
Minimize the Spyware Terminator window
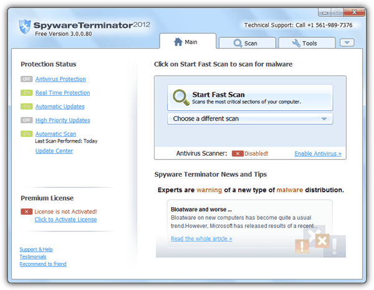point(325,12)
